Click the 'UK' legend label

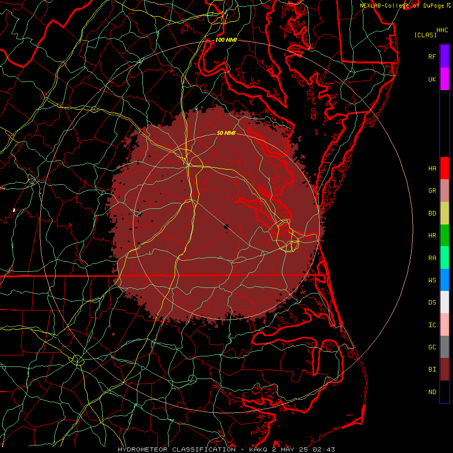coord(432,79)
